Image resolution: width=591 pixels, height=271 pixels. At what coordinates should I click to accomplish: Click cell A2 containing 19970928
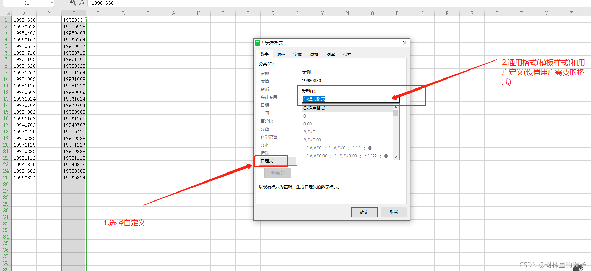(x=24, y=27)
